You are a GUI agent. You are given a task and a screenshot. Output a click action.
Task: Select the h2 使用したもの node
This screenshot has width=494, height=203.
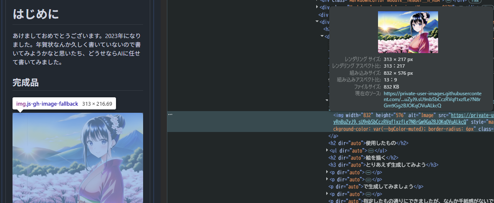pyautogui.click(x=368, y=143)
